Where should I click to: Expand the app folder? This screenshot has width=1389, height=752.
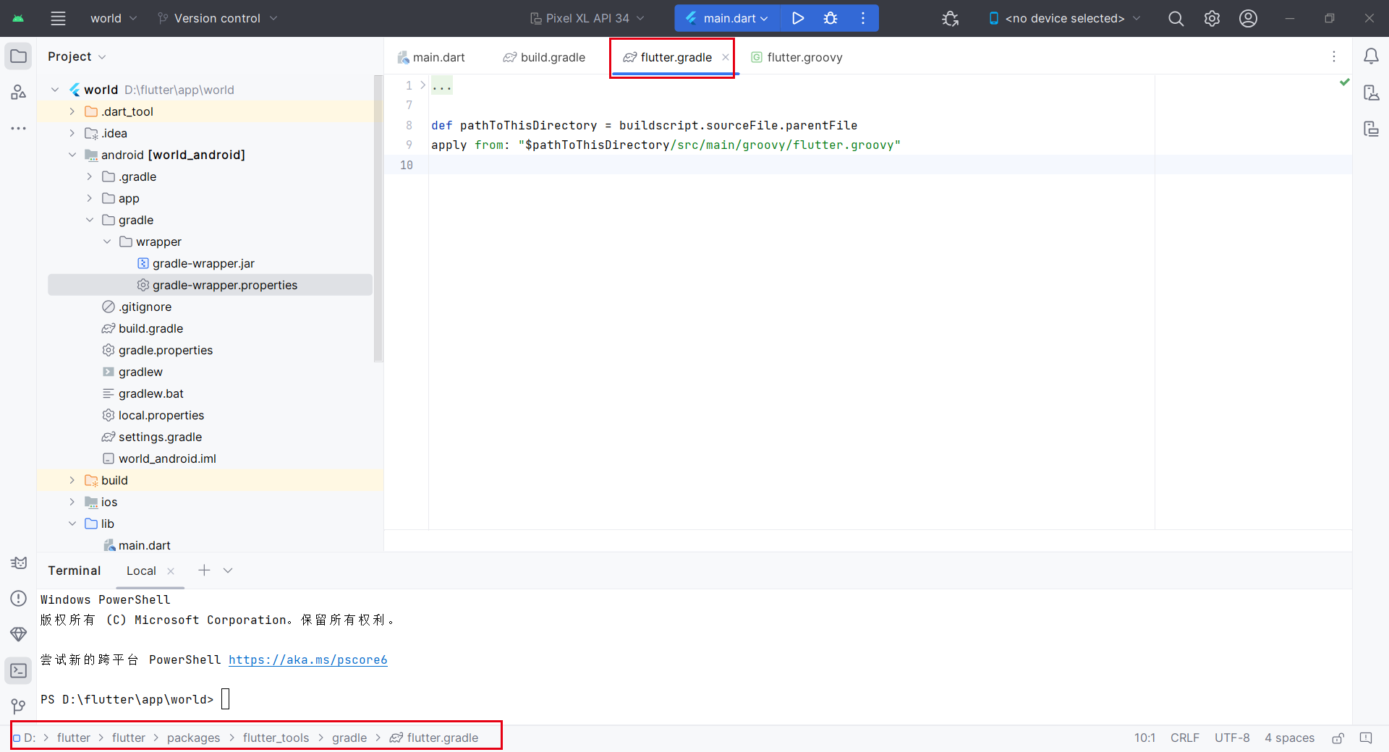tap(89, 198)
